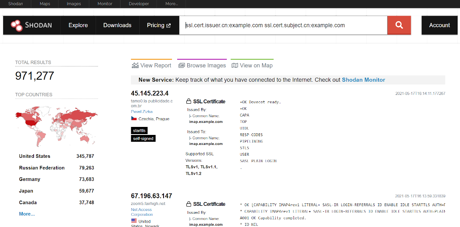This screenshot has height=227, width=460.
Task: Open the Downloads page
Action: coord(117,25)
